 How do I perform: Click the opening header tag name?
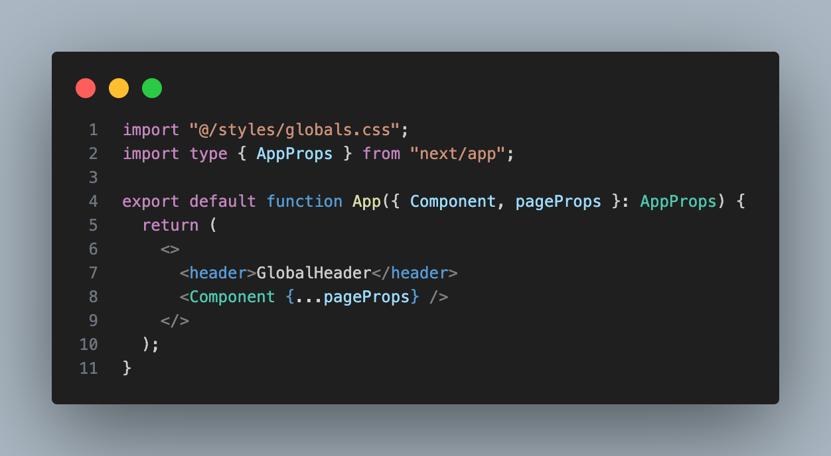(x=218, y=272)
